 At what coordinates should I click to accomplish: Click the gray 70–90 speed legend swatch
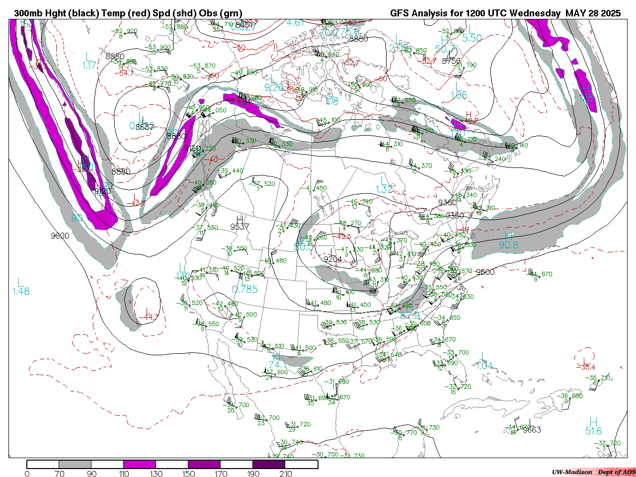pos(75,464)
